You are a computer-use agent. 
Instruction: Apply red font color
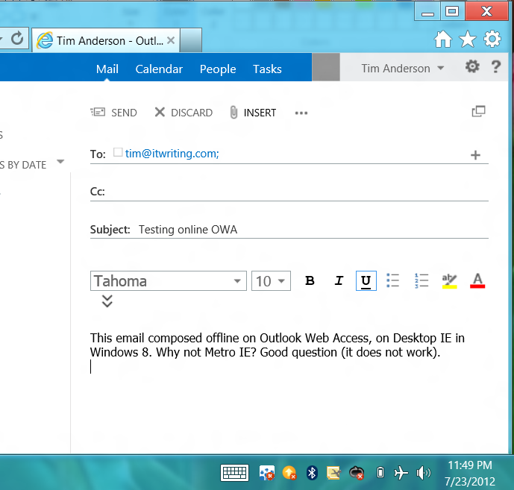pyautogui.click(x=477, y=281)
